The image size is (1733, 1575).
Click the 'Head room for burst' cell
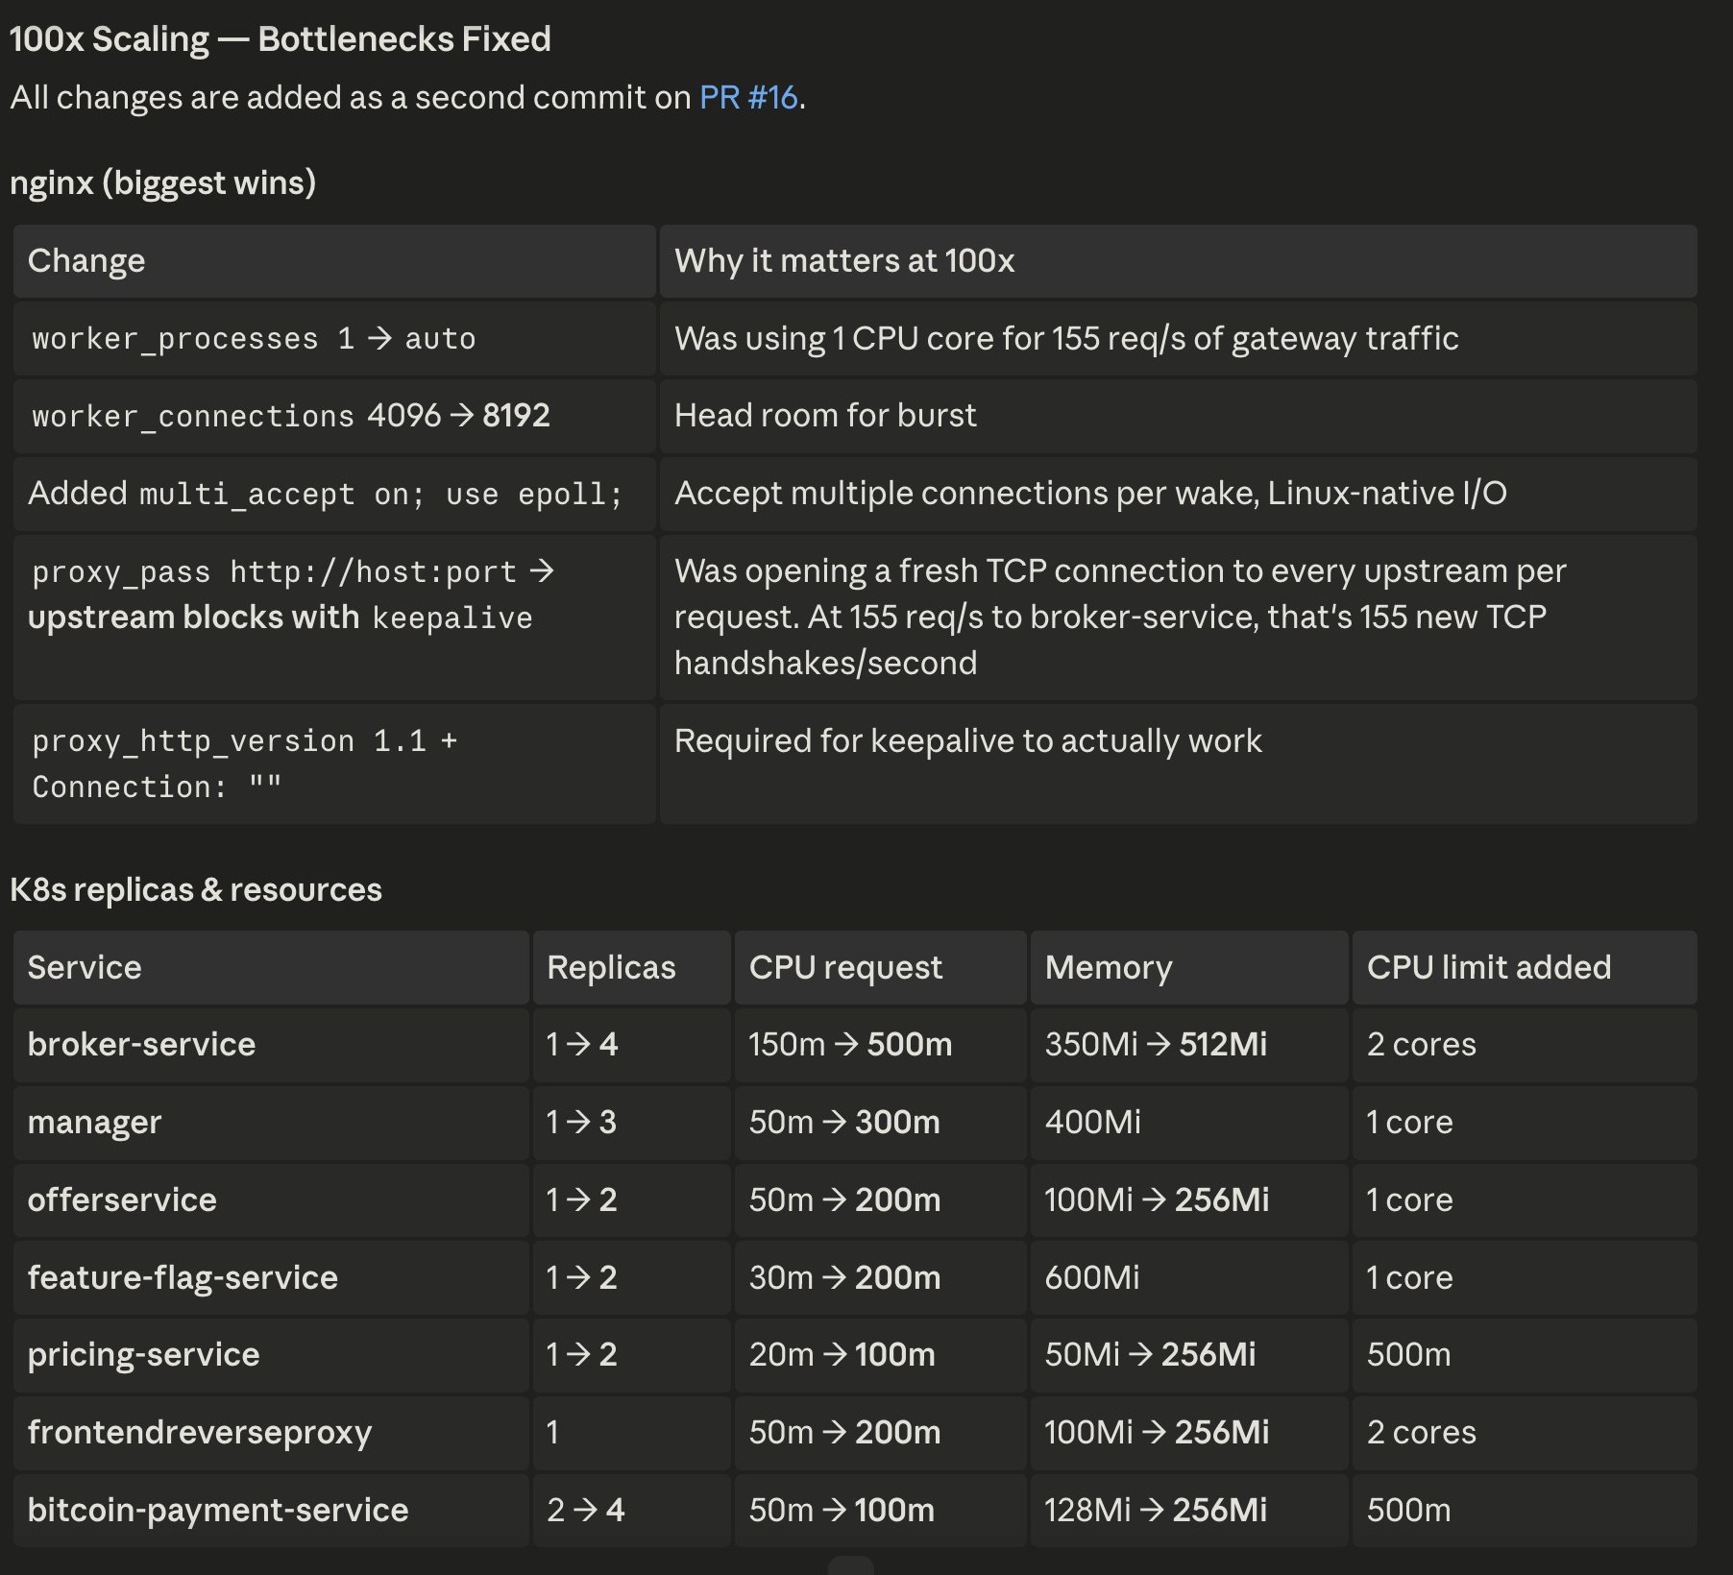click(x=1178, y=416)
